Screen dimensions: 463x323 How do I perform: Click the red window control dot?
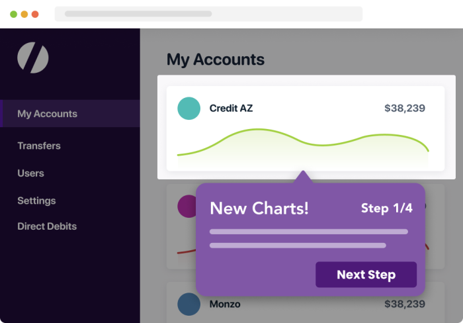[x=35, y=14]
